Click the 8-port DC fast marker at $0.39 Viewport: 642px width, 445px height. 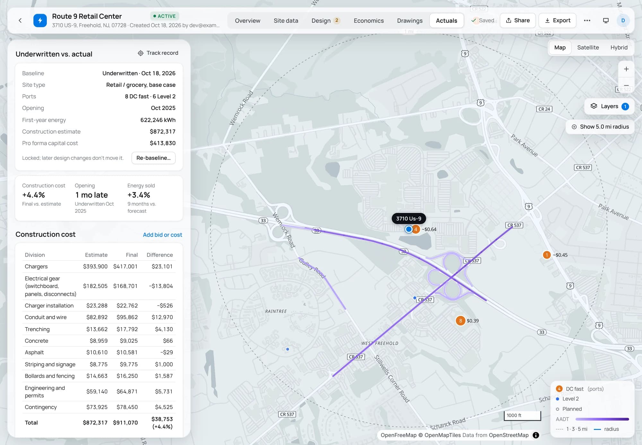click(460, 321)
